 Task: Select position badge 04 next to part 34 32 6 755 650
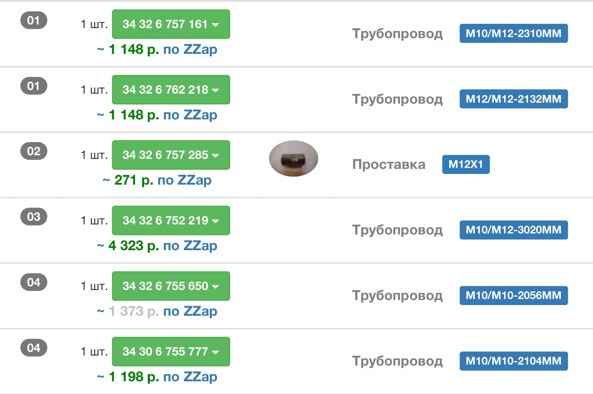[34, 282]
